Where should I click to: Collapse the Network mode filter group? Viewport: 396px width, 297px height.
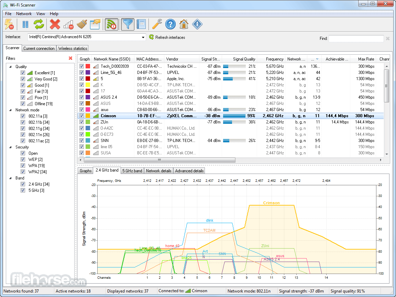click(x=10, y=110)
